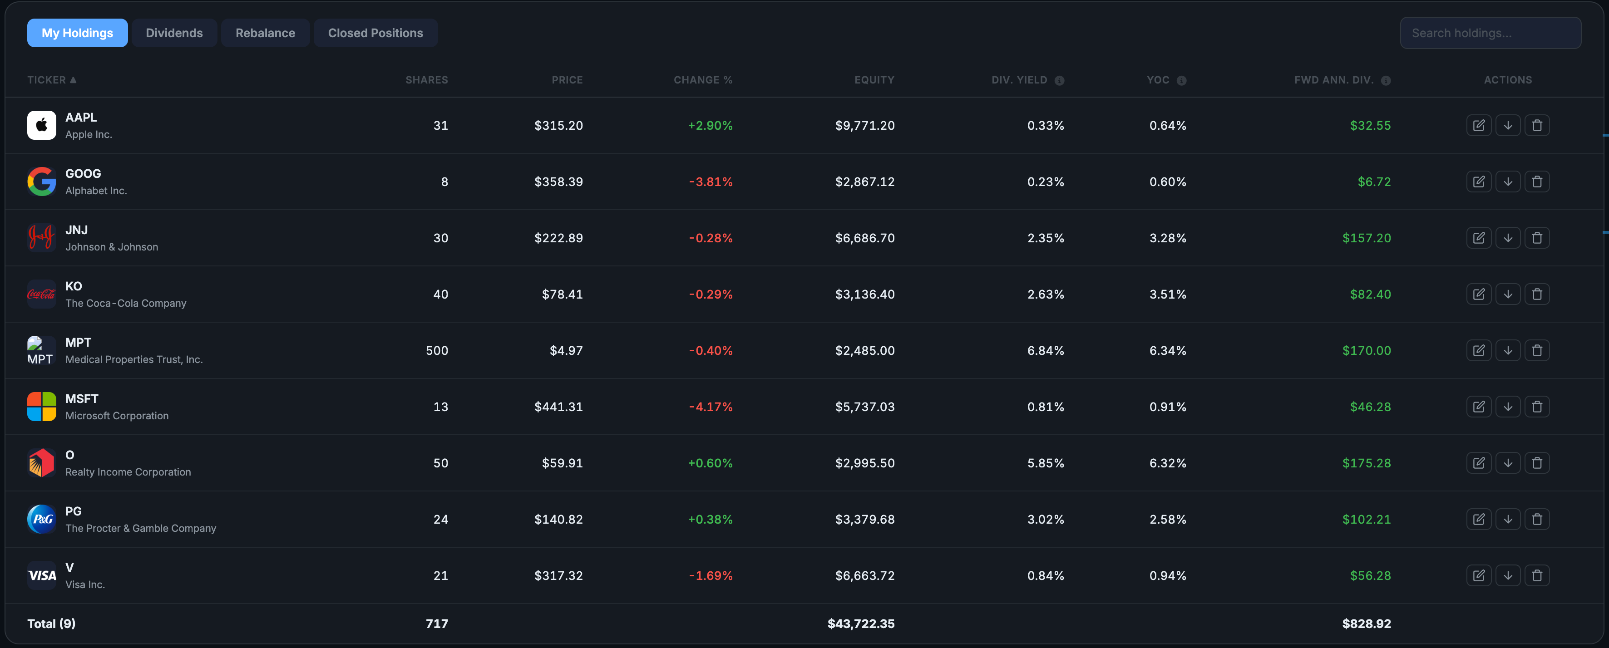Click the Microsoft logo
This screenshot has height=648, width=1609.
42,407
